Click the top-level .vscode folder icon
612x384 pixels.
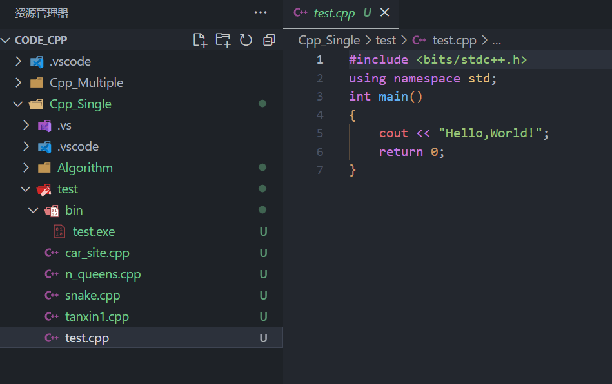tap(37, 62)
